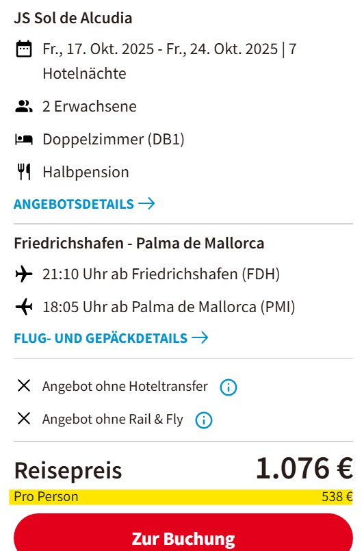Select the JS Sol de Alcudia hotel title

click(73, 18)
